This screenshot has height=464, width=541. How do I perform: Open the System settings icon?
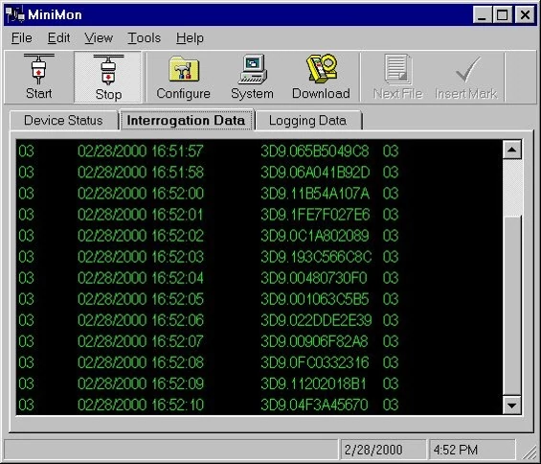point(253,69)
